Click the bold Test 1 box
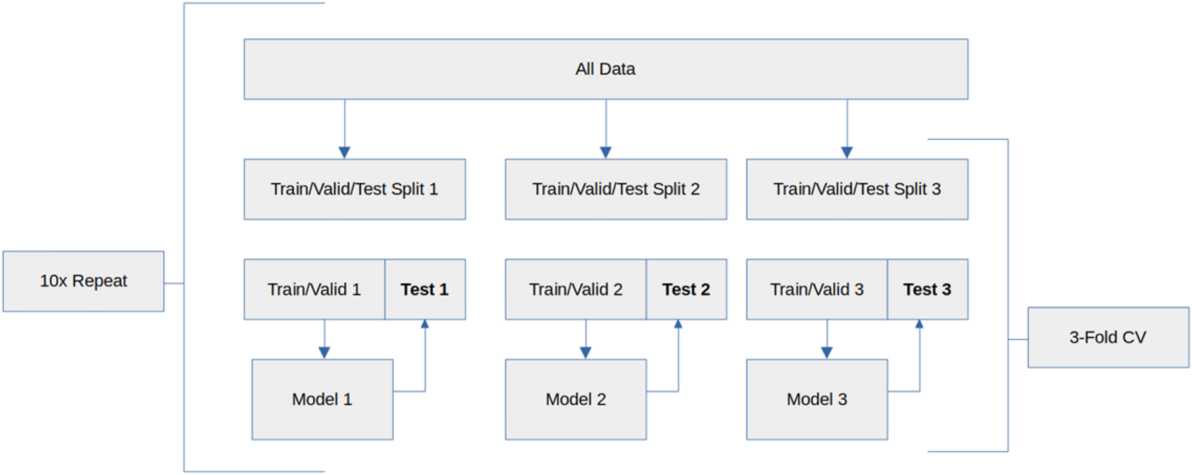This screenshot has width=1192, height=475. click(425, 289)
